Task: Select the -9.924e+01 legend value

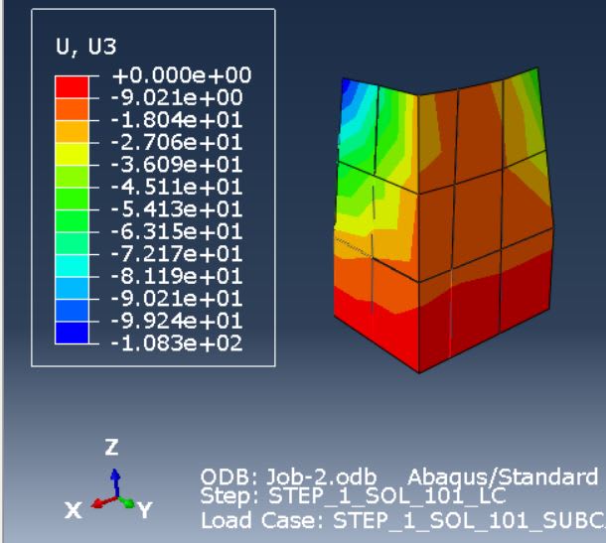Action: pyautogui.click(x=177, y=321)
